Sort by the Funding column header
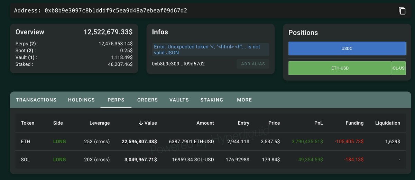 pos(354,123)
